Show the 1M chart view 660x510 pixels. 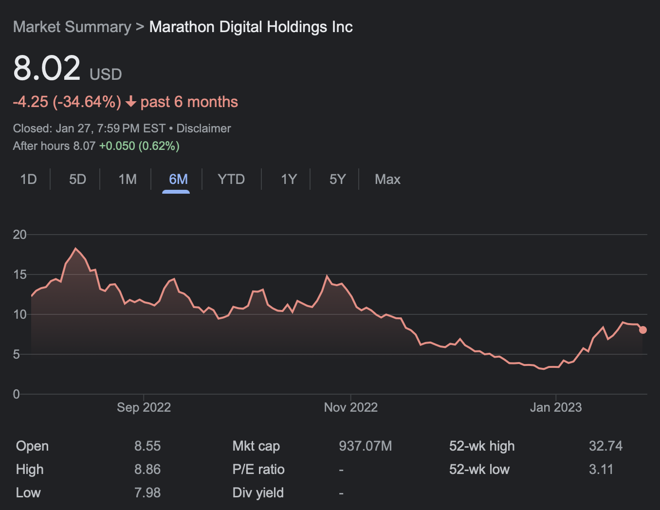point(128,180)
